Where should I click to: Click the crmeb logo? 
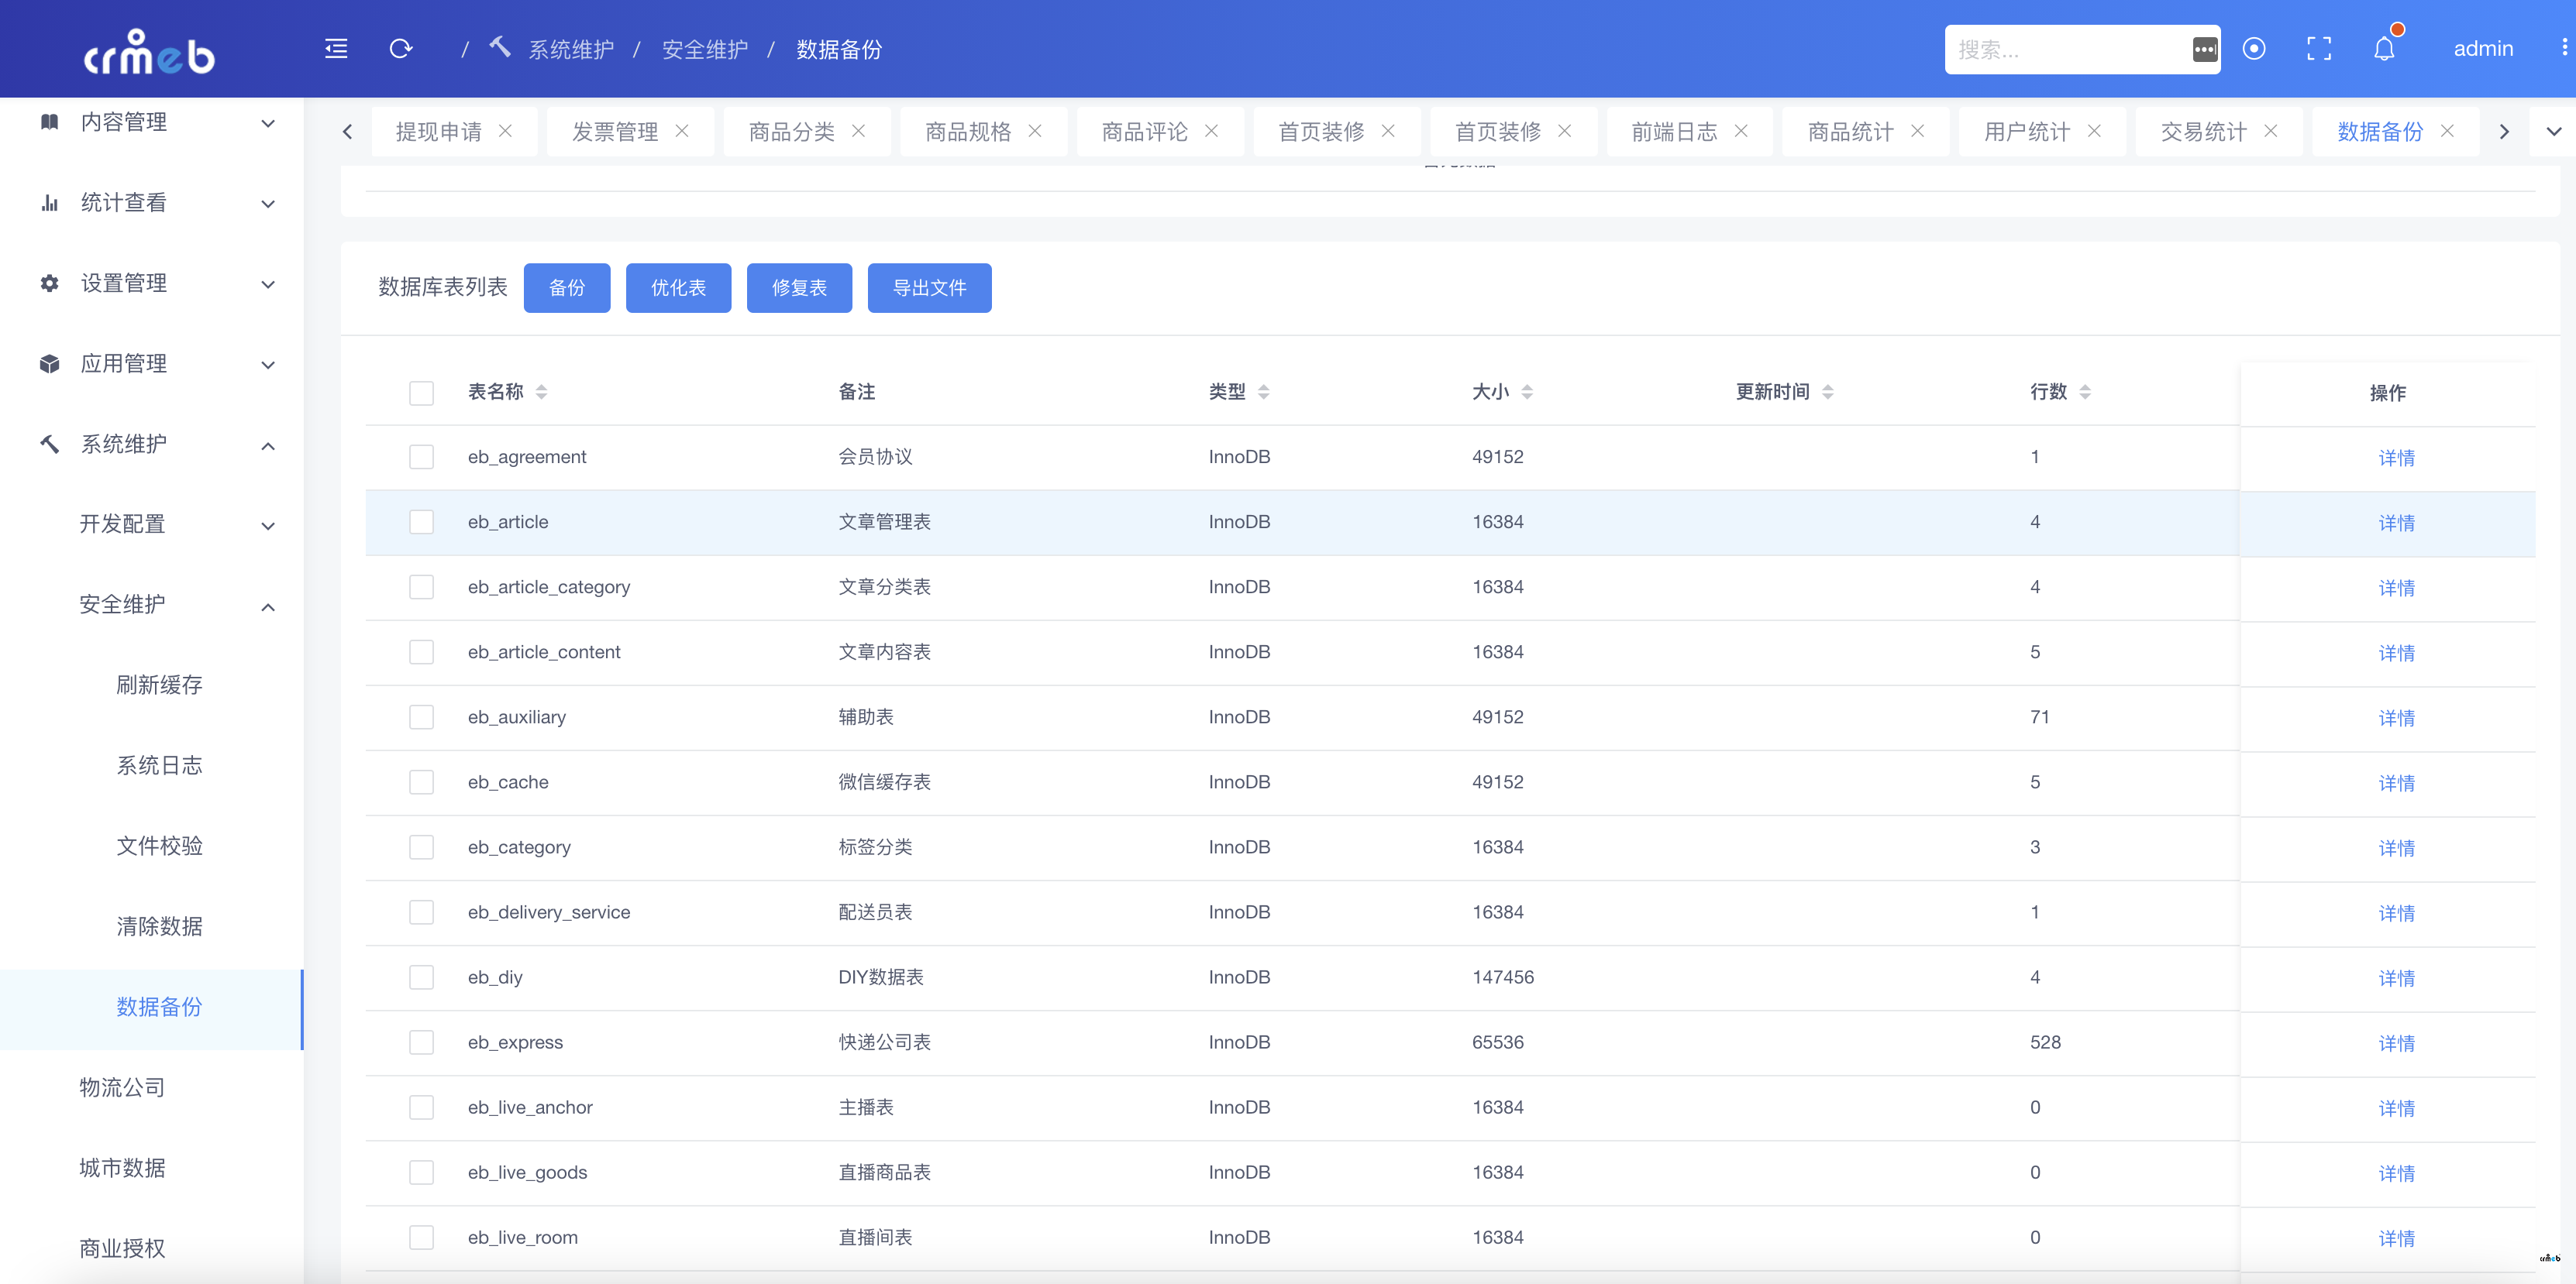[x=149, y=52]
